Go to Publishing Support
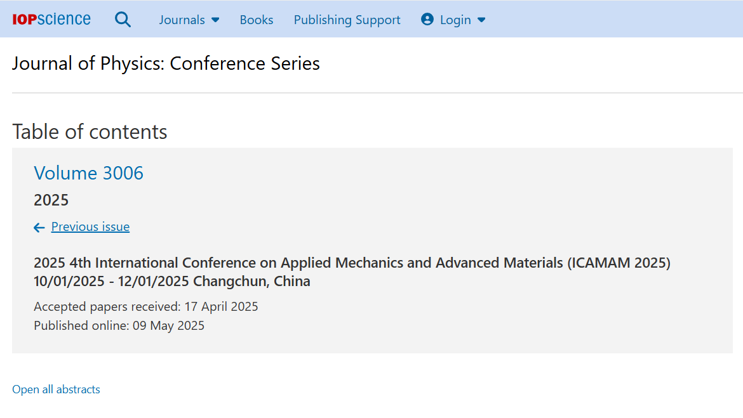 pyautogui.click(x=347, y=20)
